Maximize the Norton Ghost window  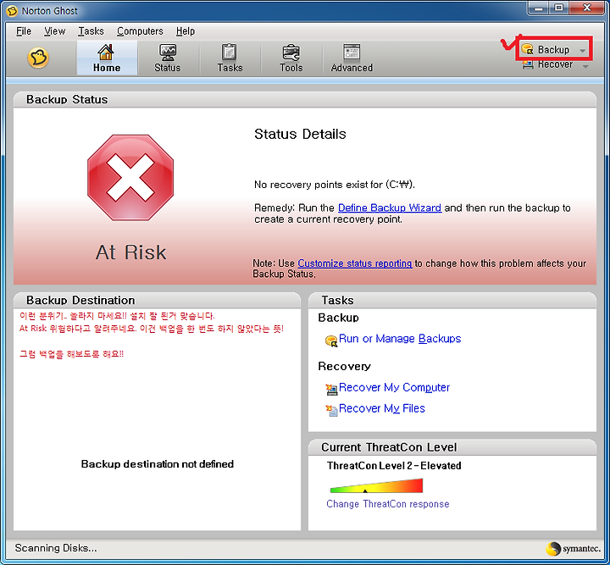click(558, 8)
